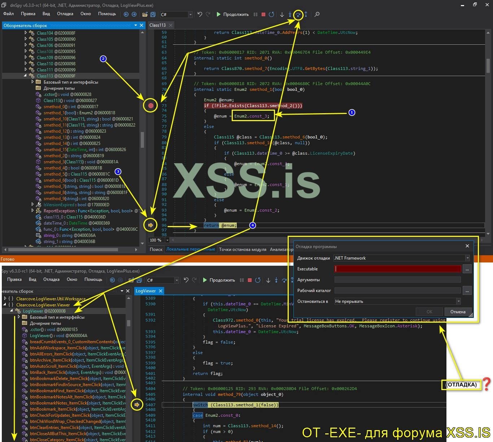Pause debugging with upper toolbar Break icon
The height and width of the screenshot is (442, 493).
click(256, 14)
